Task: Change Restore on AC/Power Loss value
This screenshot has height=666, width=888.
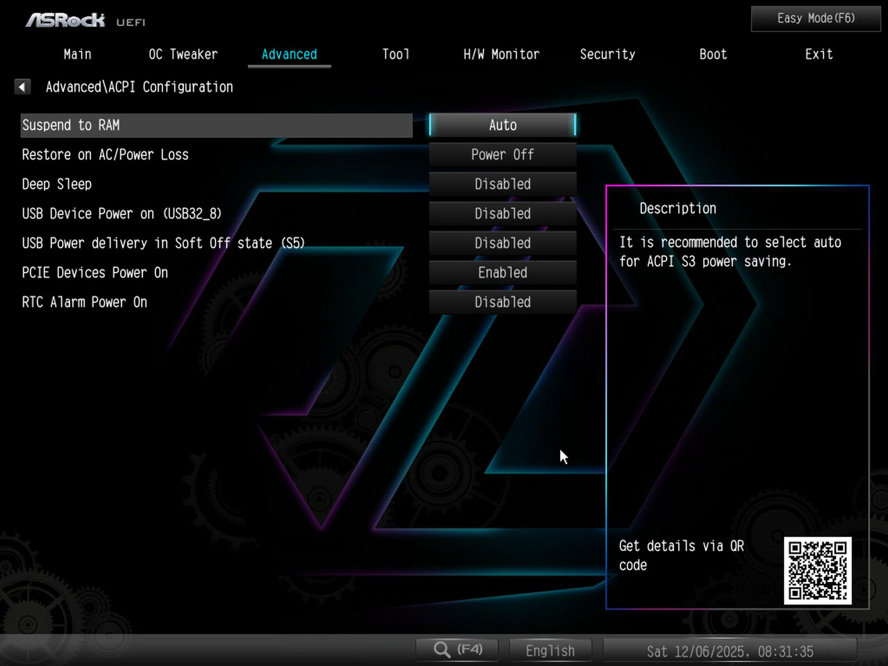Action: point(502,154)
